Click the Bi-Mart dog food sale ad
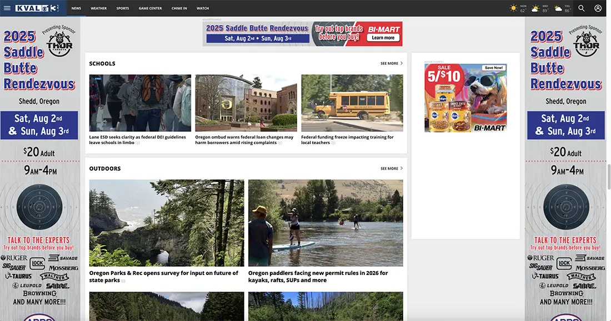This screenshot has height=321, width=611. pos(465,98)
